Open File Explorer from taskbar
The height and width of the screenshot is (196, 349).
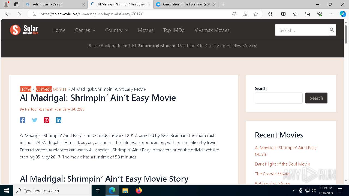pyautogui.click(x=125, y=191)
